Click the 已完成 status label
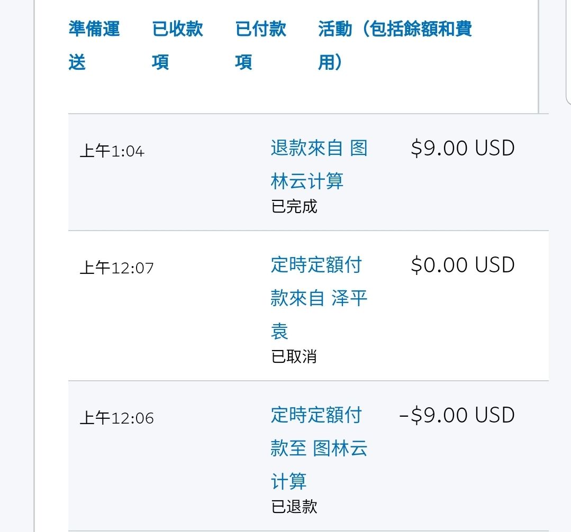This screenshot has width=571, height=532. pos(294,206)
